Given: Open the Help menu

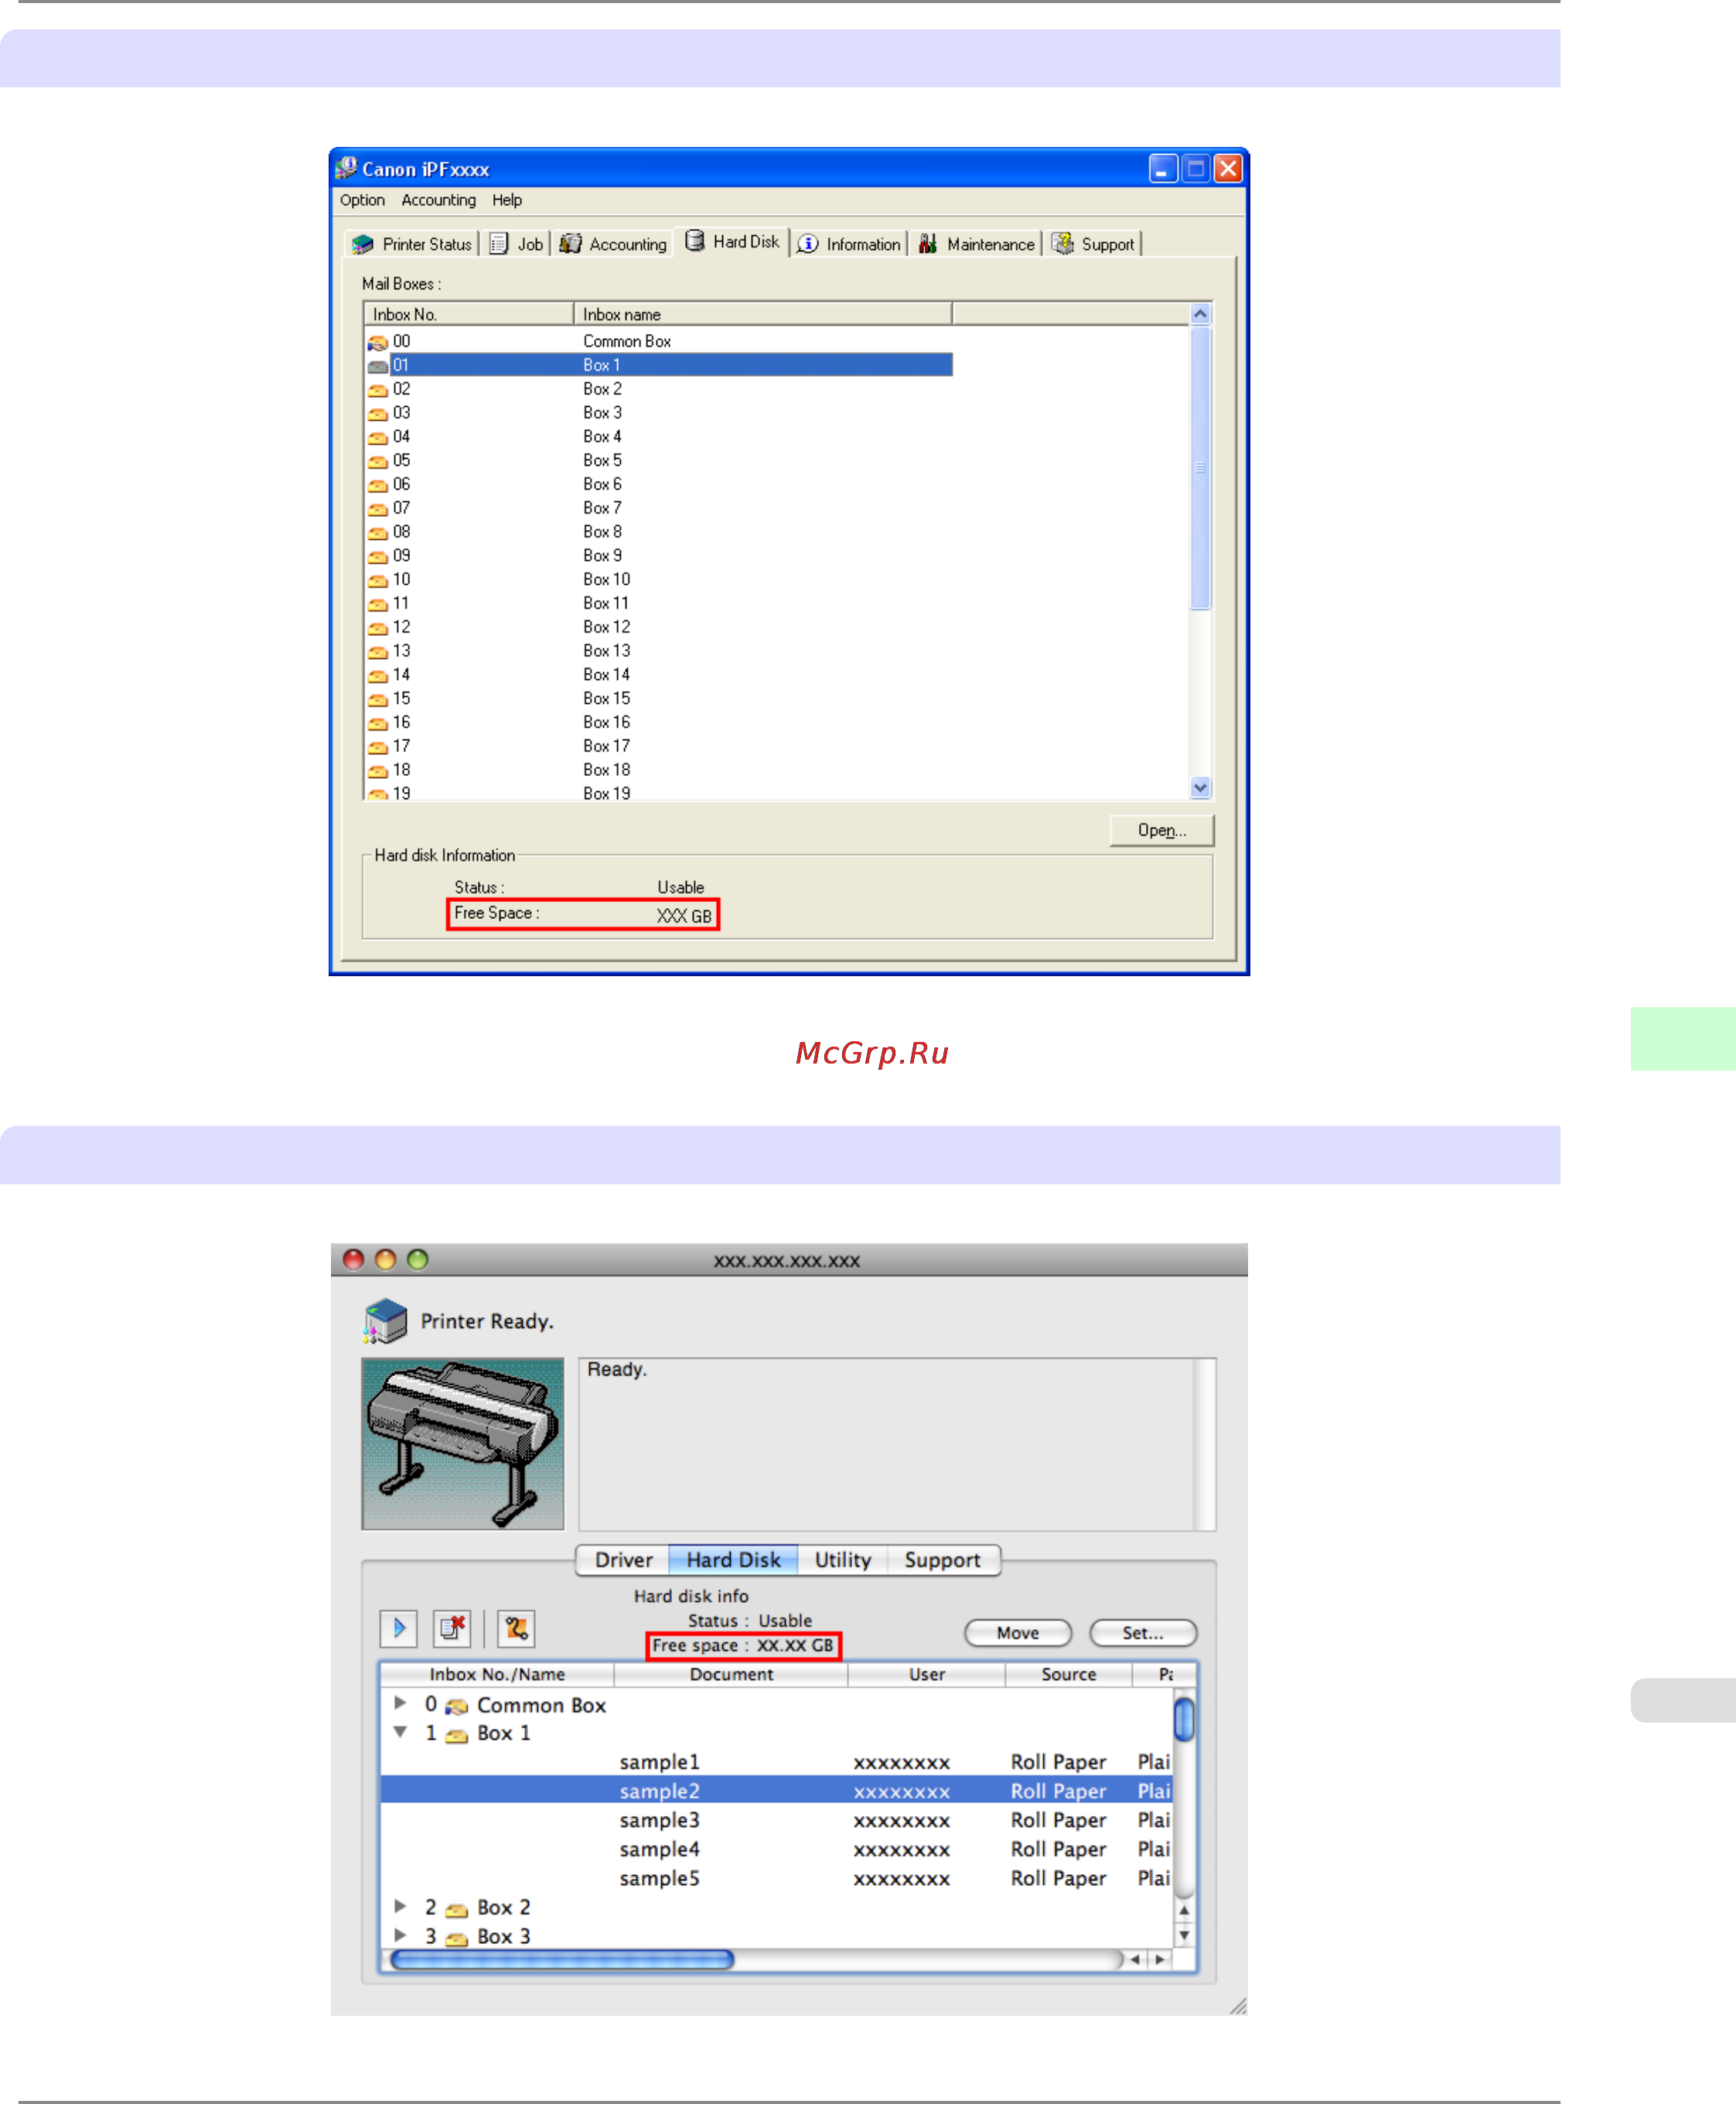Looking at the screenshot, I should 506,200.
